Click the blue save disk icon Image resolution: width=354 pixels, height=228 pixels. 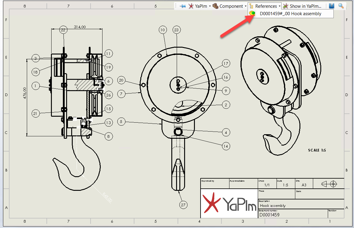pyautogui.click(x=331, y=6)
